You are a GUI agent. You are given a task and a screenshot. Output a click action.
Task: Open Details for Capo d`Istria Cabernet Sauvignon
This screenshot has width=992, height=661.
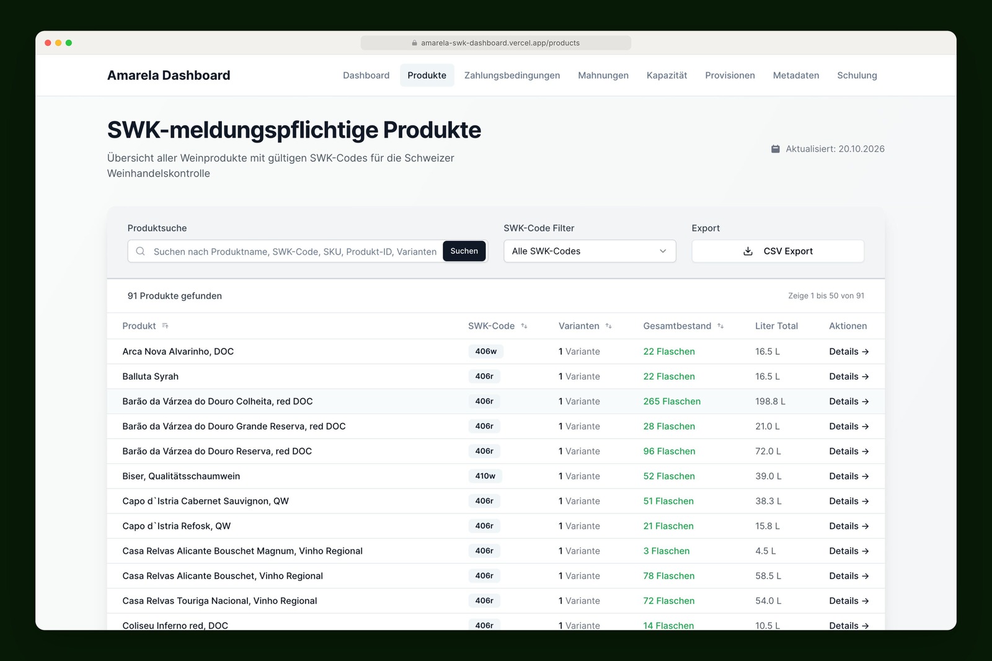point(849,501)
